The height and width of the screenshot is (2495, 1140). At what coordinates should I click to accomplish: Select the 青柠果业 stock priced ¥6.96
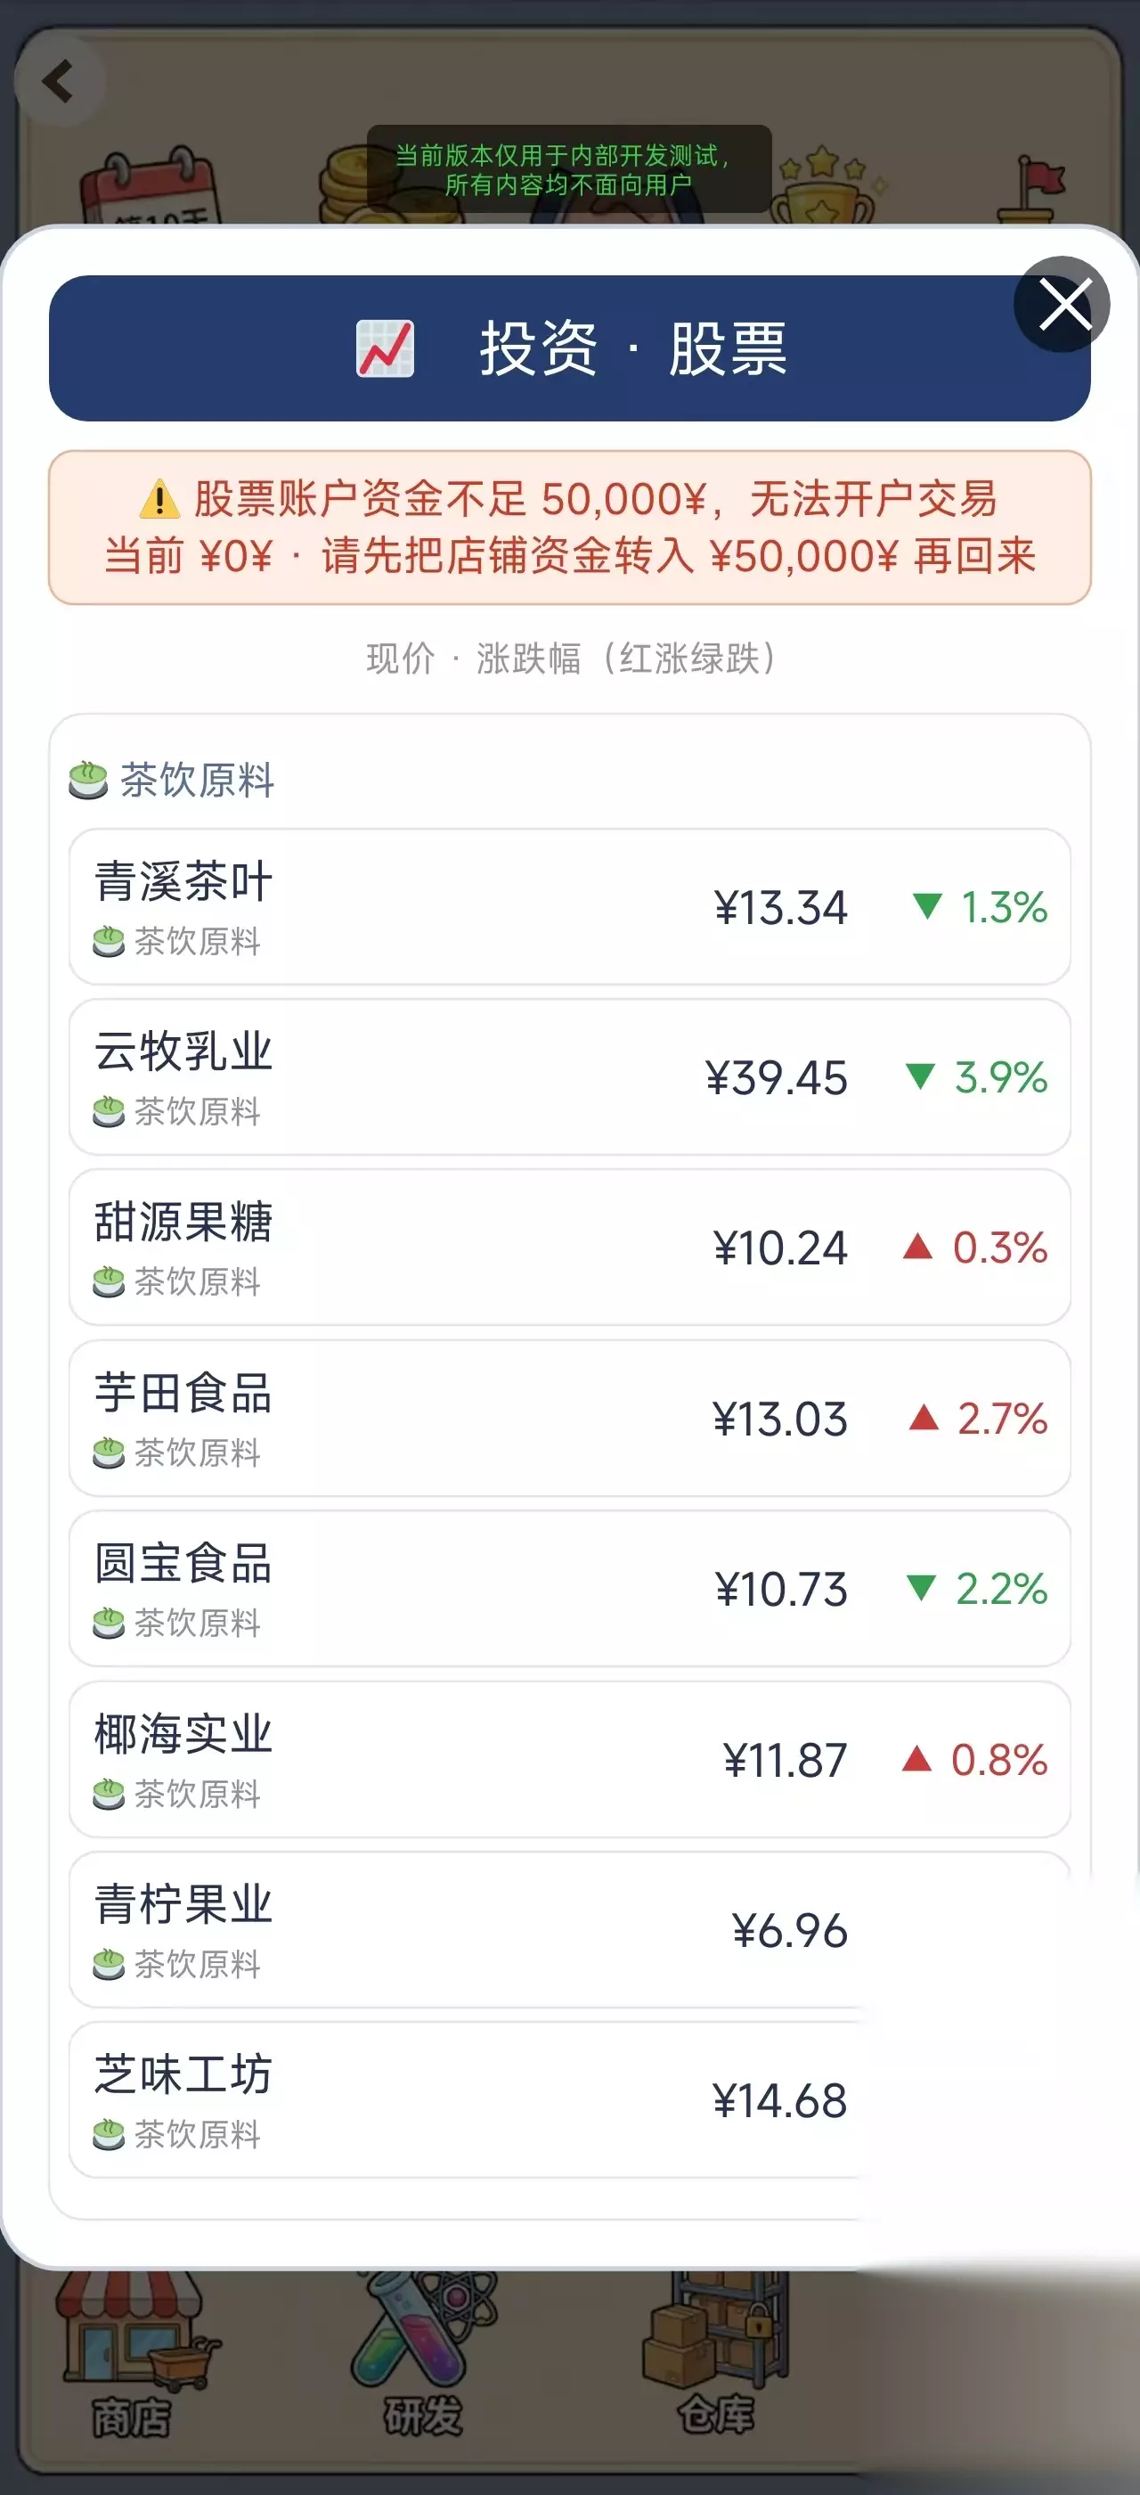[570, 1929]
